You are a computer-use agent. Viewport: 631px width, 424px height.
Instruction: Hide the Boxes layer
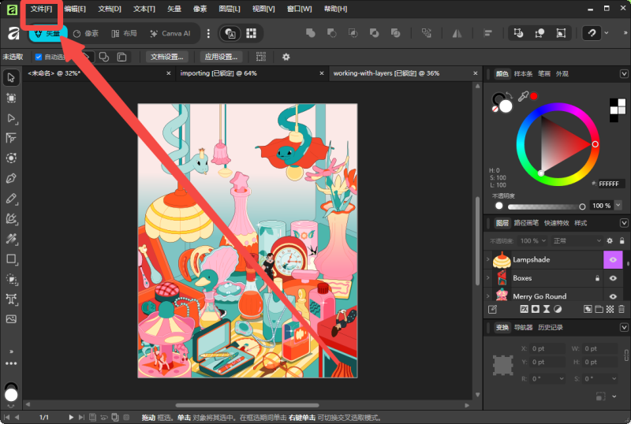click(613, 278)
